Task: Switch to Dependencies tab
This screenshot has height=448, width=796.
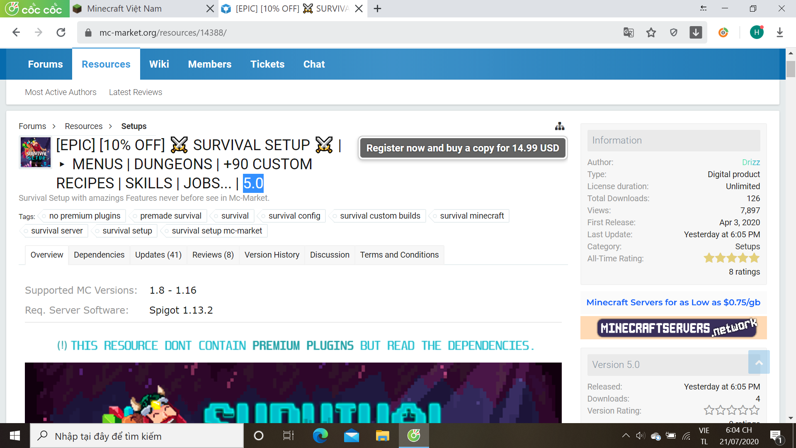Action: (x=99, y=255)
